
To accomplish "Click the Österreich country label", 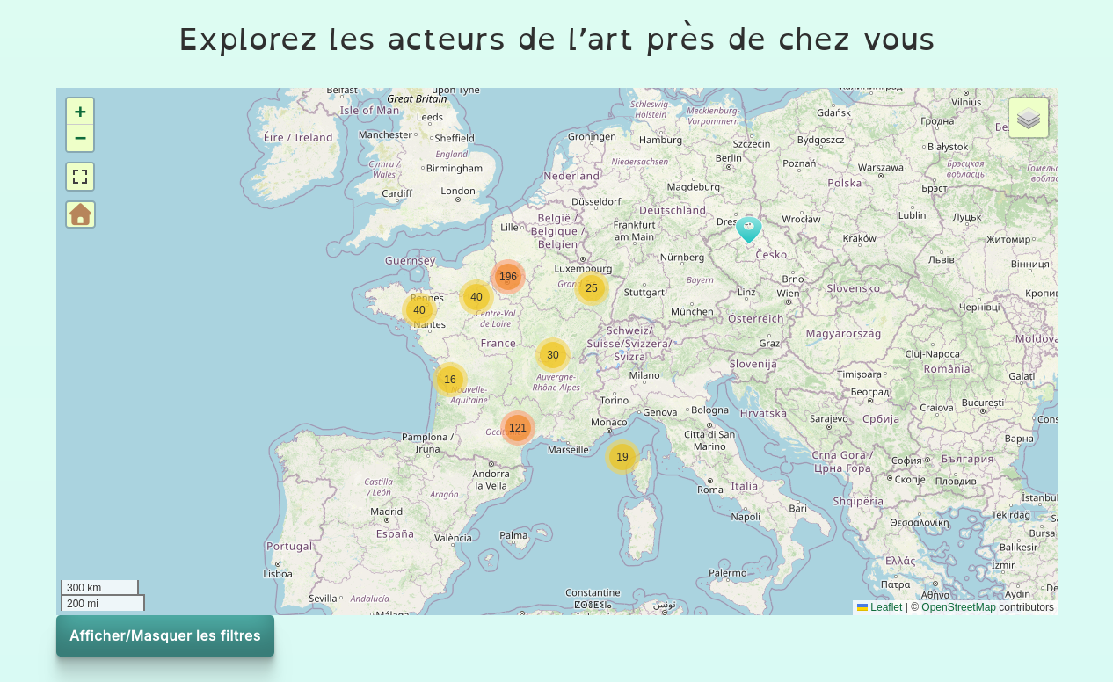I will tap(756, 318).
